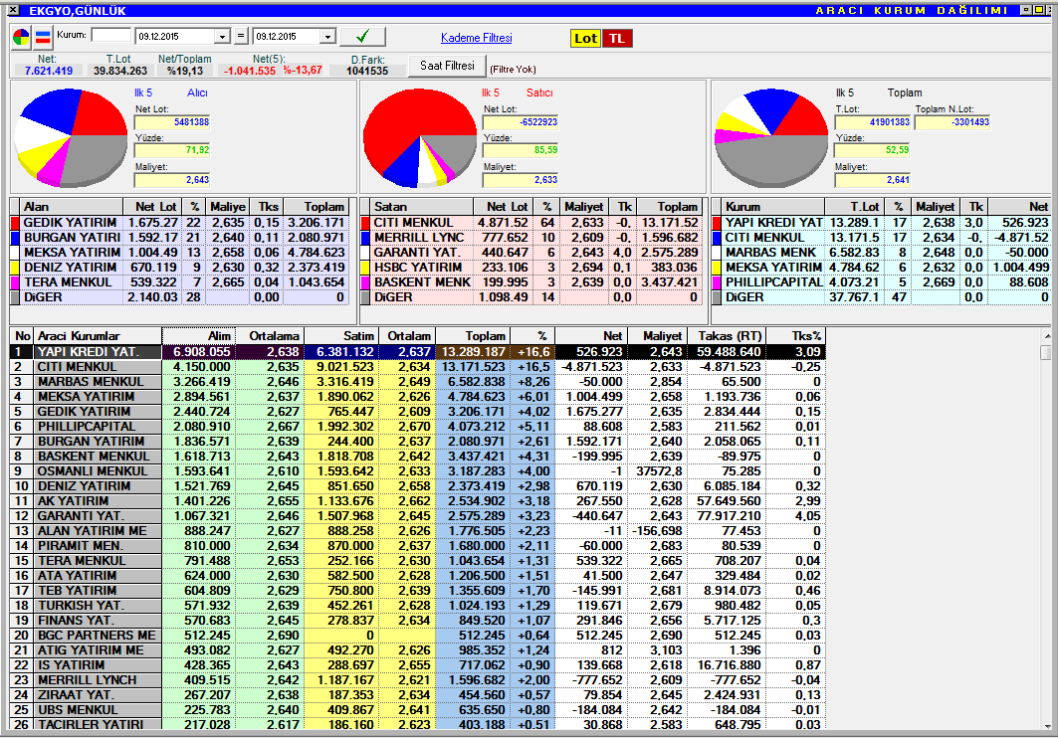Click the Kurum input field

pos(109,36)
